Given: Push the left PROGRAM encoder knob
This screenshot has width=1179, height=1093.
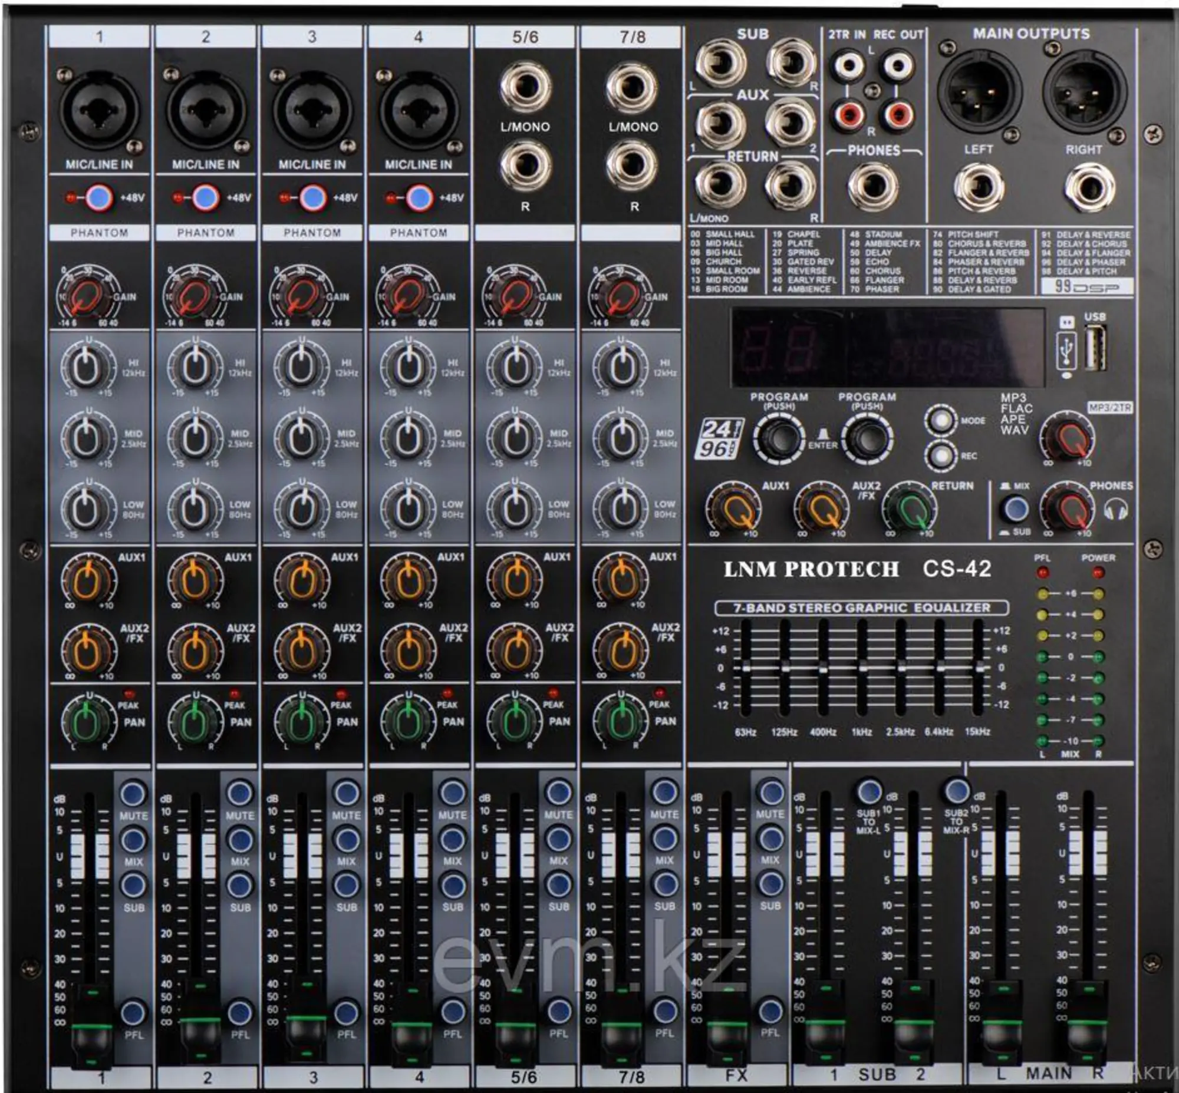Looking at the screenshot, I should coord(779,439).
